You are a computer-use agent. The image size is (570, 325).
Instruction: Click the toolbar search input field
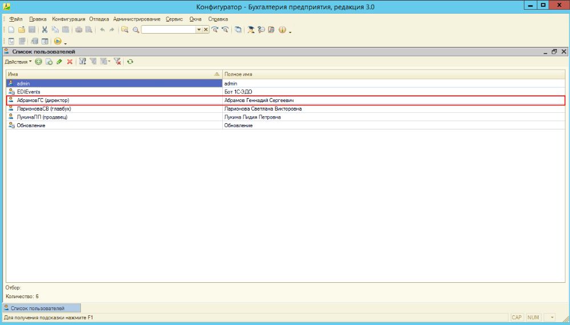click(169, 30)
